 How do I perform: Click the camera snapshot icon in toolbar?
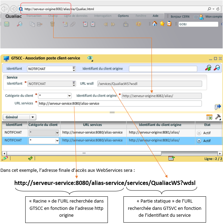pyautogui.click(x=126, y=24)
